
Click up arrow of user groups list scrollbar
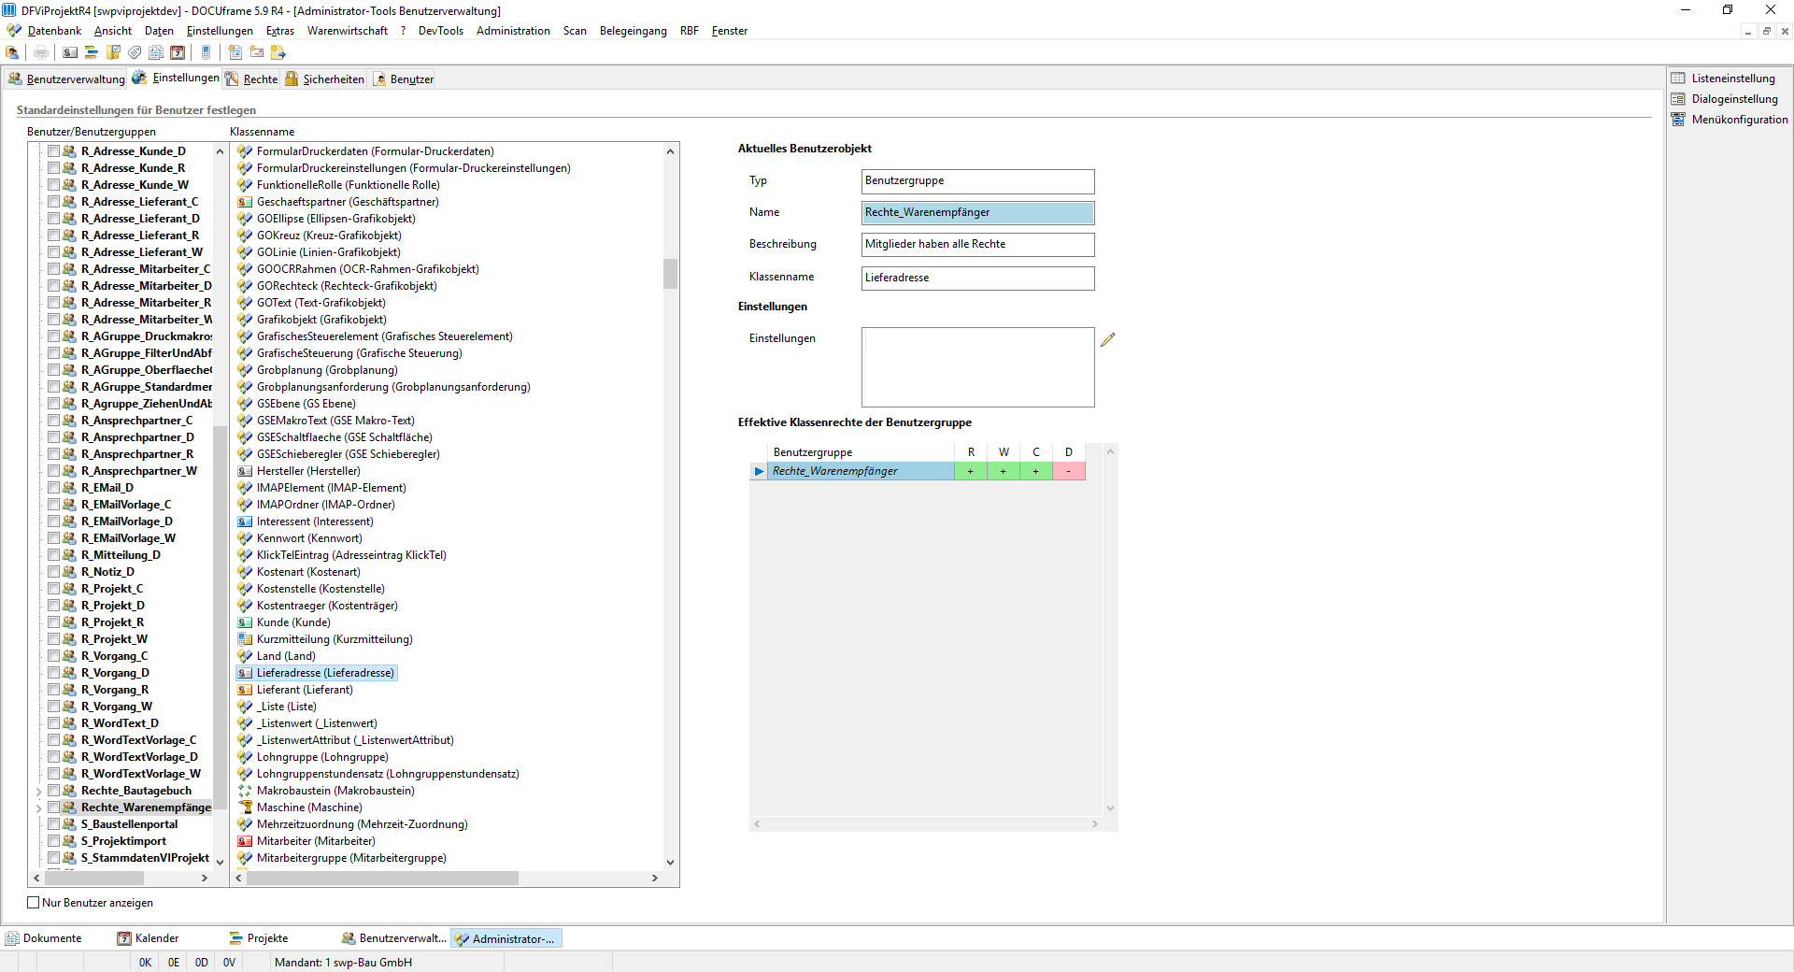(x=221, y=151)
